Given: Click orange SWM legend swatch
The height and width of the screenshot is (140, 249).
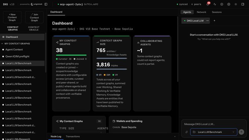Looking at the screenshot, I should 105,75.
